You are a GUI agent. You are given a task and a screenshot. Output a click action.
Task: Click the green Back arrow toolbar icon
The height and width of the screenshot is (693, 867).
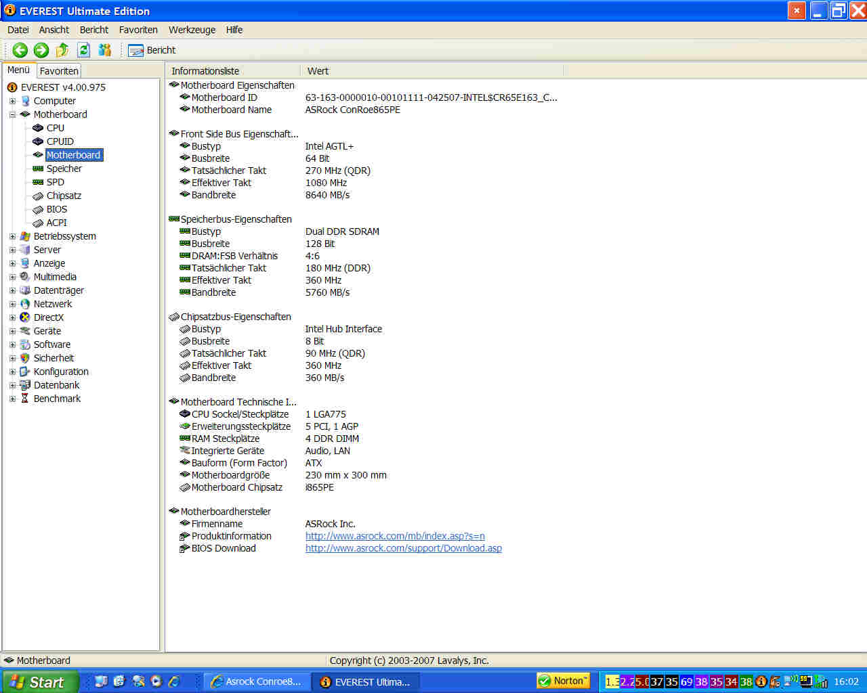20,50
